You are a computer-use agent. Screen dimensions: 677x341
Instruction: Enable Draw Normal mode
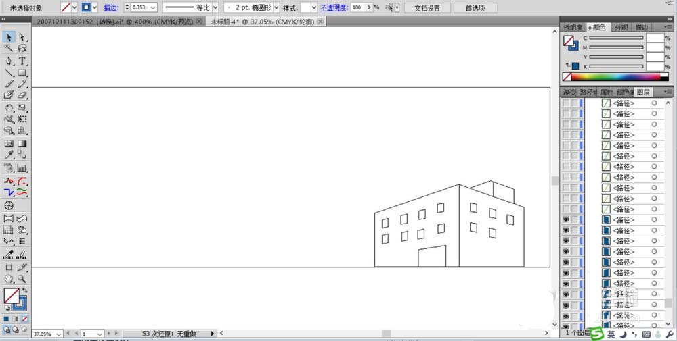pos(6,330)
